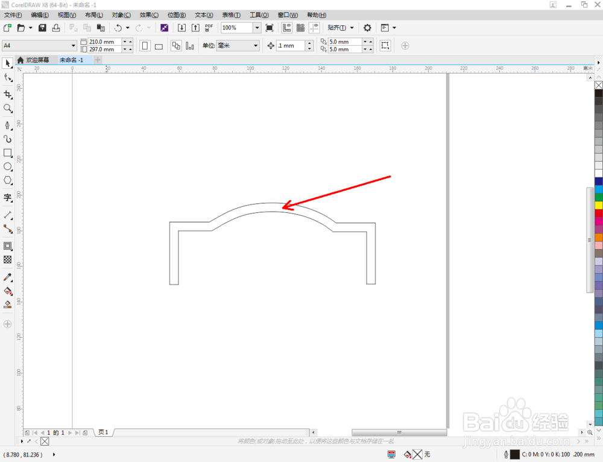Open the Options gear icon
This screenshot has height=462, width=603.
367,28
